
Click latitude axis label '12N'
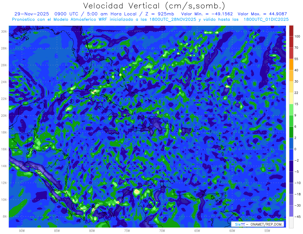(4, 183)
